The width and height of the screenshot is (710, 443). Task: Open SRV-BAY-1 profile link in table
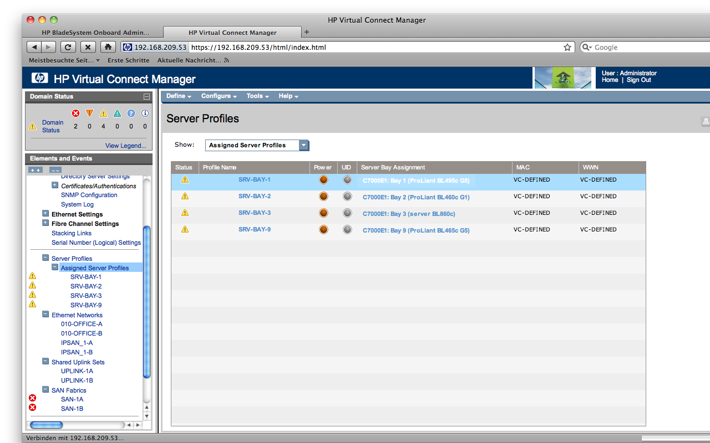click(x=255, y=179)
